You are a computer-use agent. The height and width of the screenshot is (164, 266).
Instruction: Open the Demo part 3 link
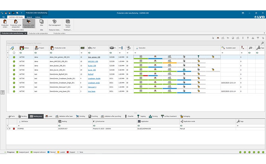tap(92, 87)
